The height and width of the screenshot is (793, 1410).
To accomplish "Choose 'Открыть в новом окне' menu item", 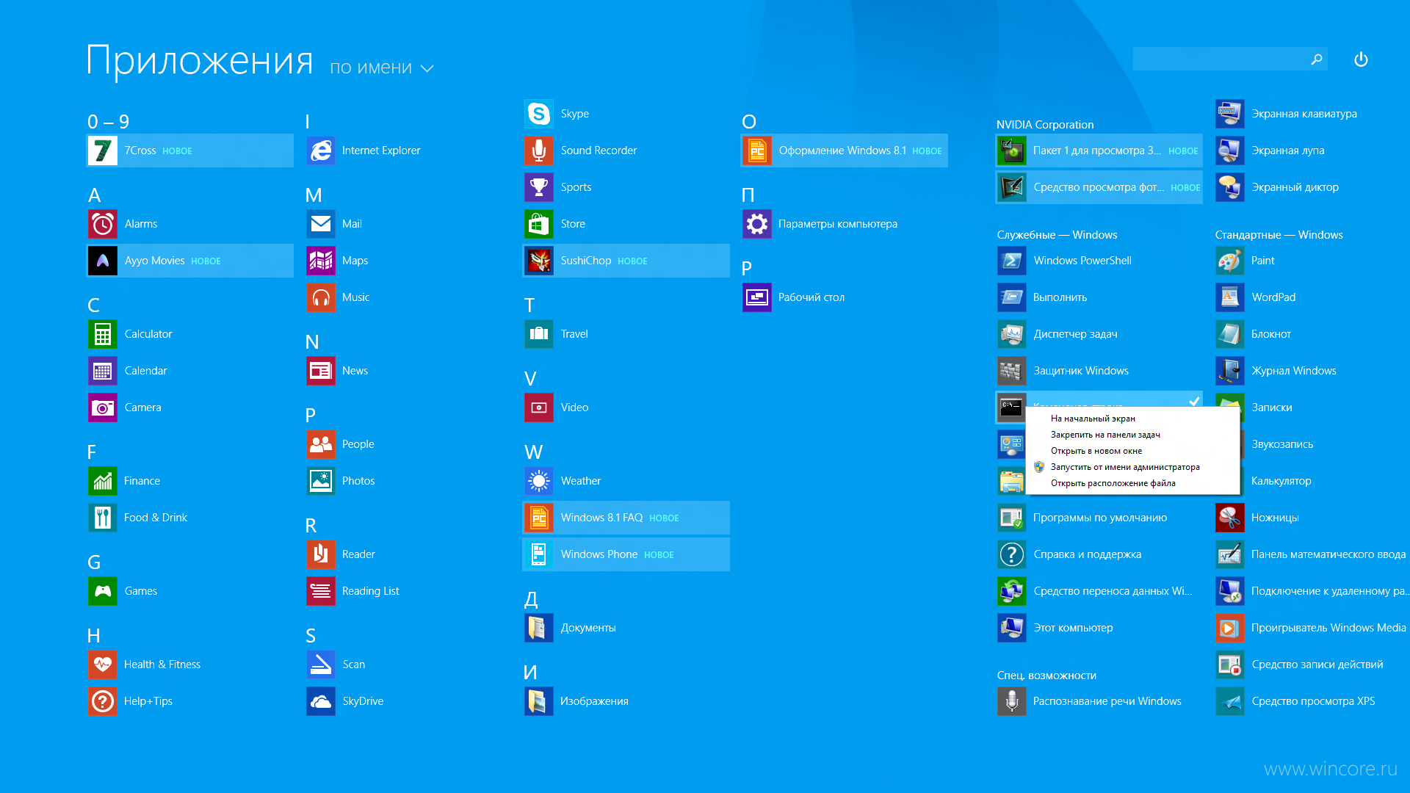I will click(x=1096, y=451).
